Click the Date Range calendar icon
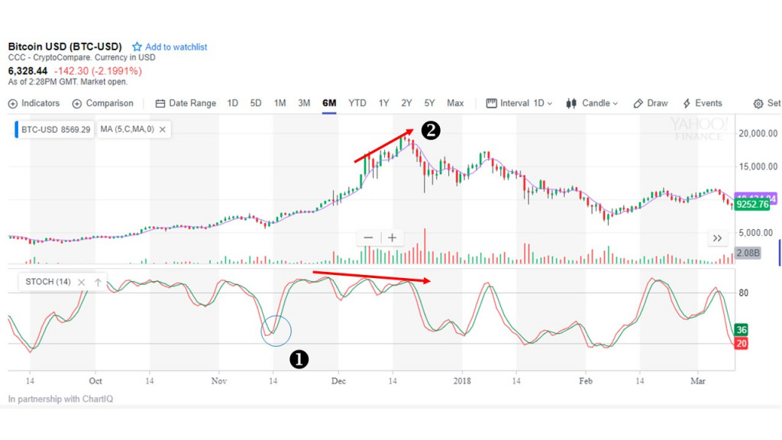This screenshot has height=440, width=782. point(160,104)
